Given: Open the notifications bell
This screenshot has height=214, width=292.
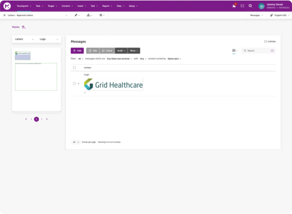Looking at the screenshot, I should pos(234,6).
